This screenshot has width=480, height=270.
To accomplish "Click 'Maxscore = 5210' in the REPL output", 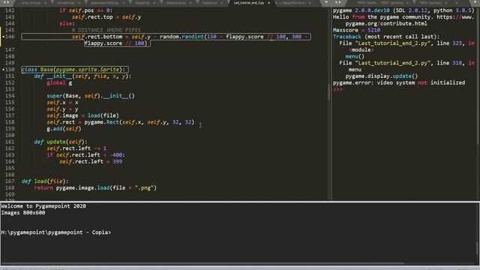I will [357, 30].
